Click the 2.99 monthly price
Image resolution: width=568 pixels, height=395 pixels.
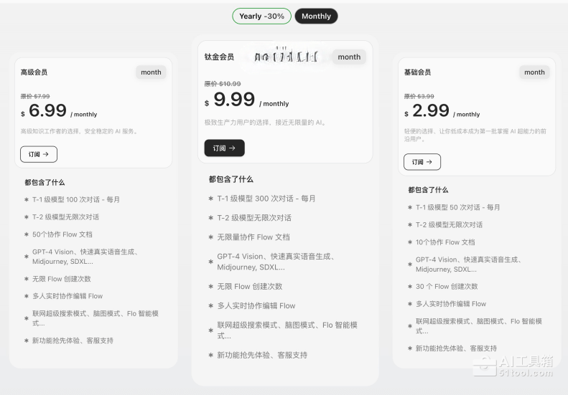coord(431,110)
